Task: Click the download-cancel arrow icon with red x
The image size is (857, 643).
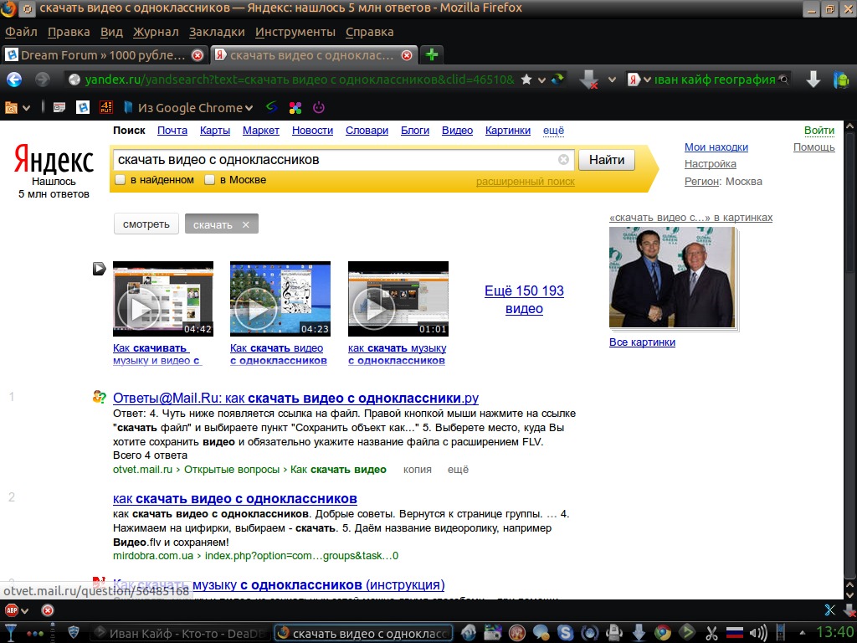Action: 588,80
